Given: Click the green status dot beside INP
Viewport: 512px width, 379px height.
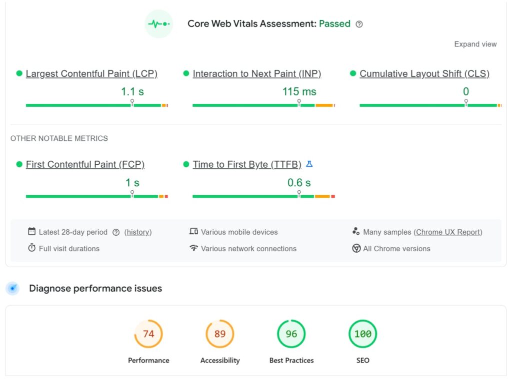Looking at the screenshot, I should point(186,73).
